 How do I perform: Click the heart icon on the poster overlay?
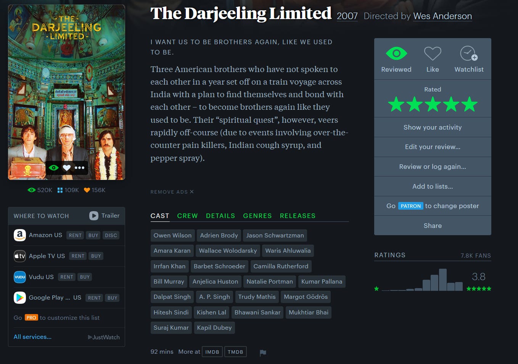[x=67, y=168]
